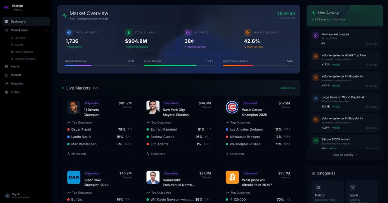Open Events sub-item under Market Feed
Image resolution: width=388 pixels, height=203 pixels.
(19, 45)
